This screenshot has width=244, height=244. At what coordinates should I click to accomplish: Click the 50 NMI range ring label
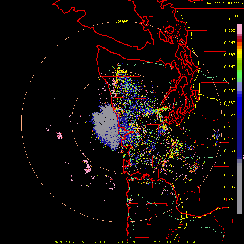tap(121, 72)
